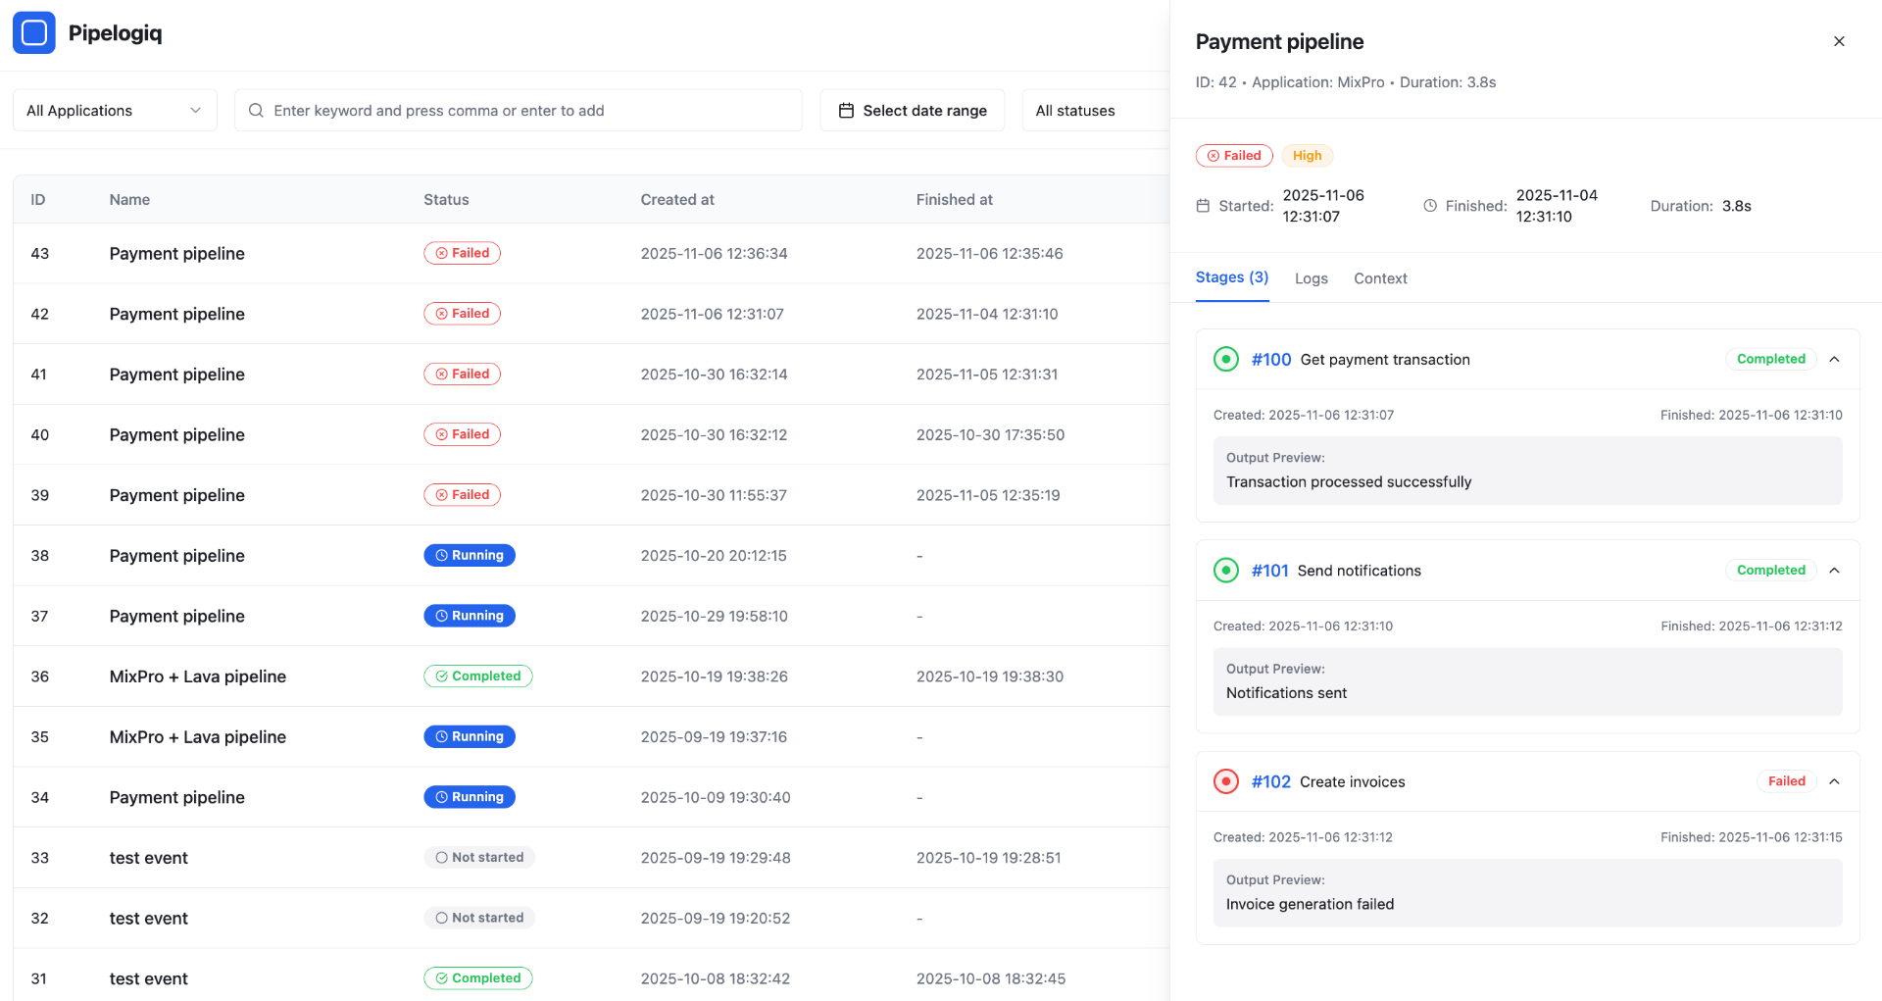This screenshot has width=1882, height=1001.
Task: Click red status circle of stage #102
Action: [1225, 781]
